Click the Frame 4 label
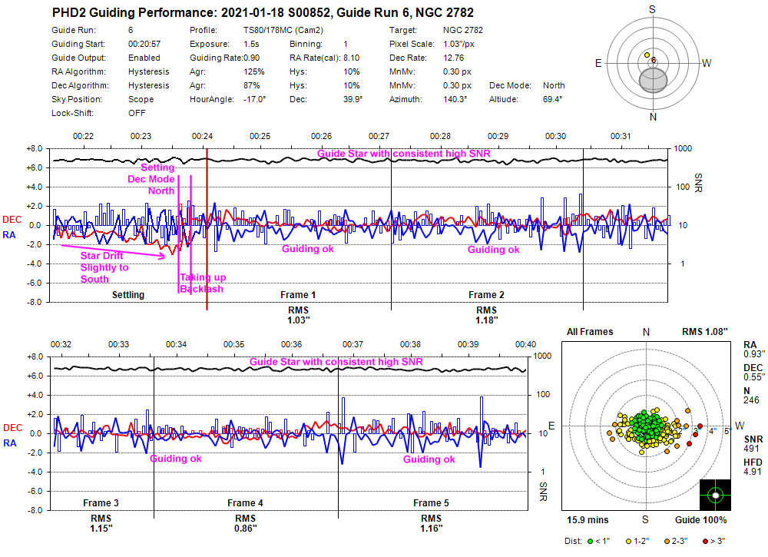Screen dimensions: 768x557 point(245,503)
